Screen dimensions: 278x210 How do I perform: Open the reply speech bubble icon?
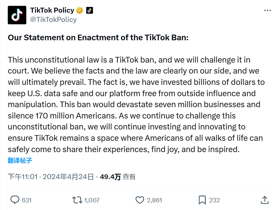(x=15, y=200)
